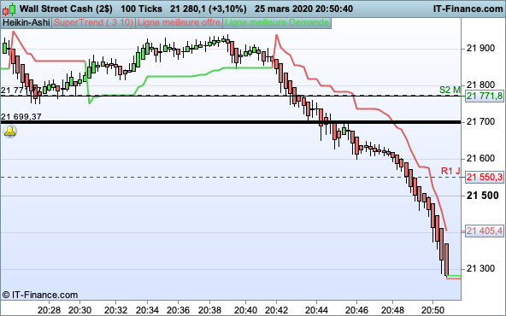Open the IT-Finance.com link at top right
Screen dimensions: 506x316
tap(468, 9)
